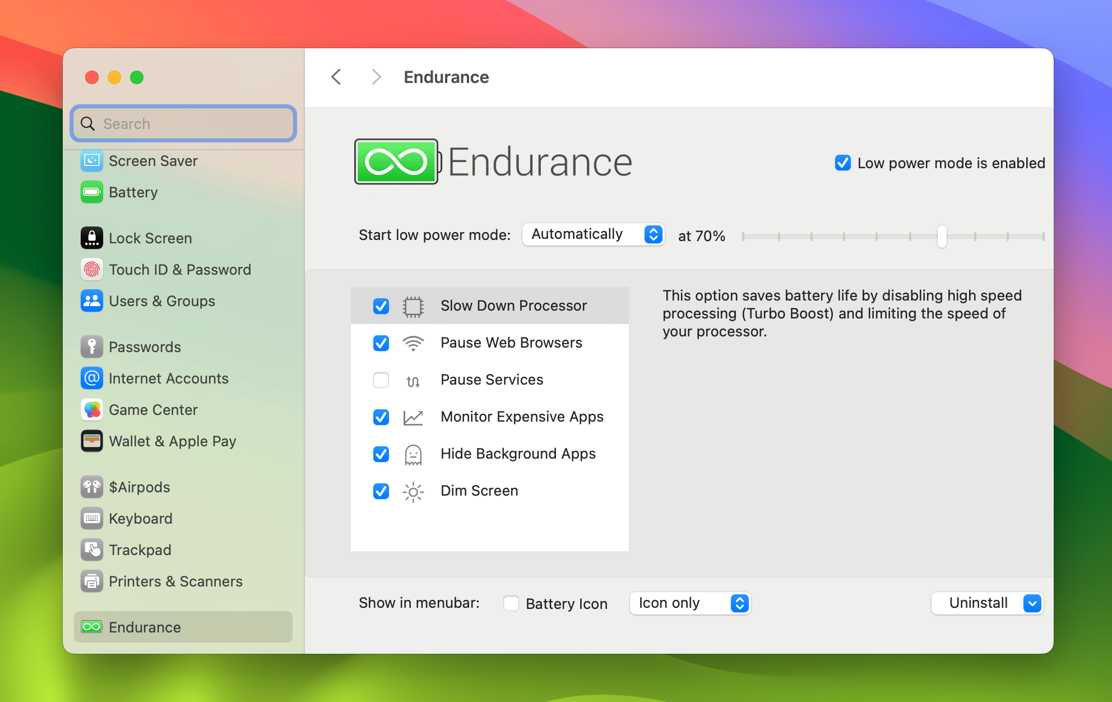Uncheck the Dim Screen checkbox
1112x702 pixels.
pos(381,491)
